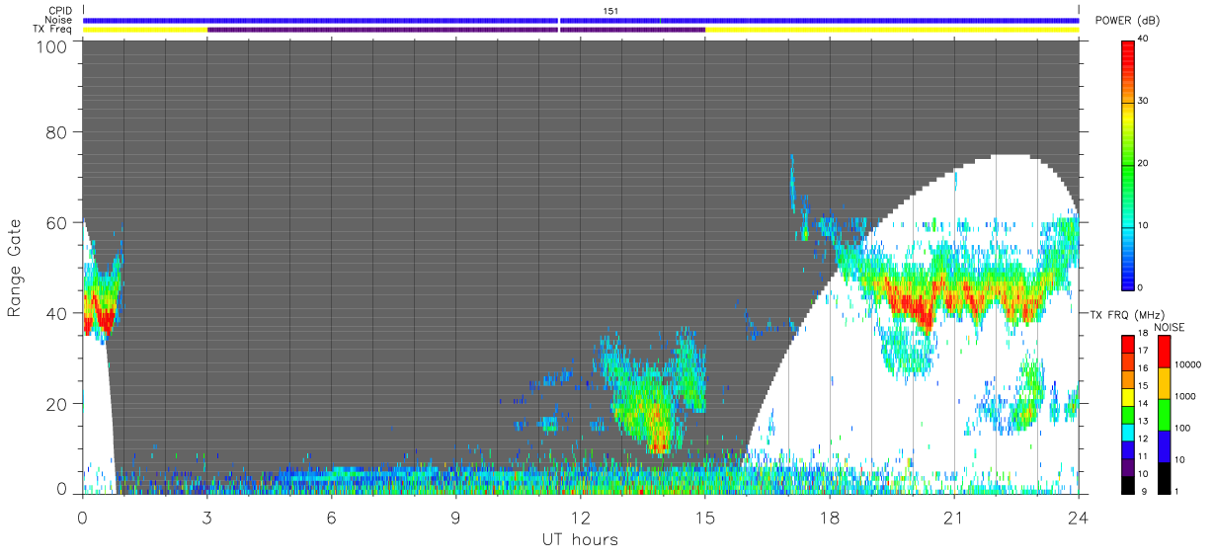Pick the blue bottom of the power colorbar

(1128, 280)
